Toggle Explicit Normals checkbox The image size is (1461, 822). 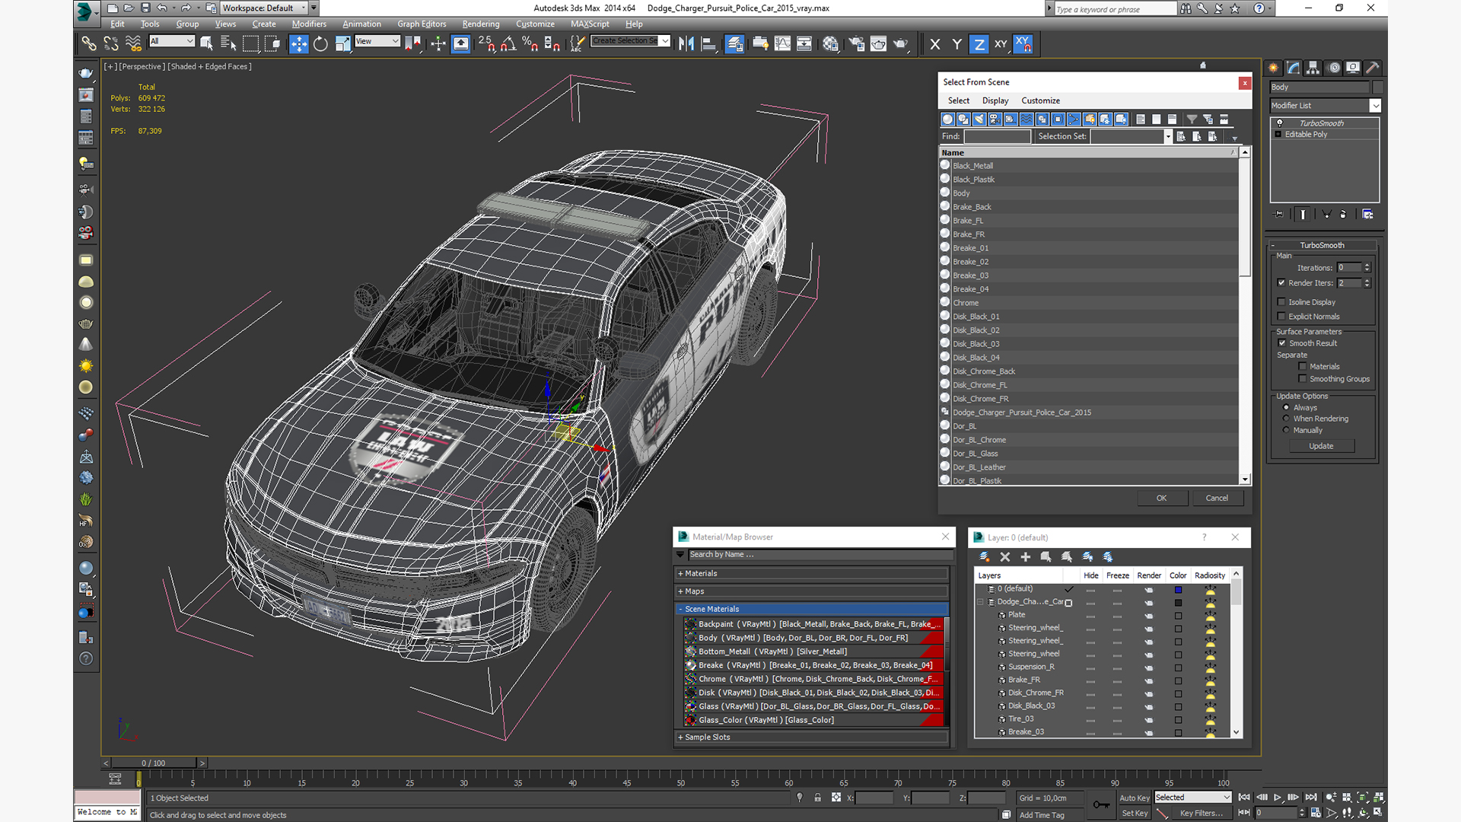click(1281, 317)
